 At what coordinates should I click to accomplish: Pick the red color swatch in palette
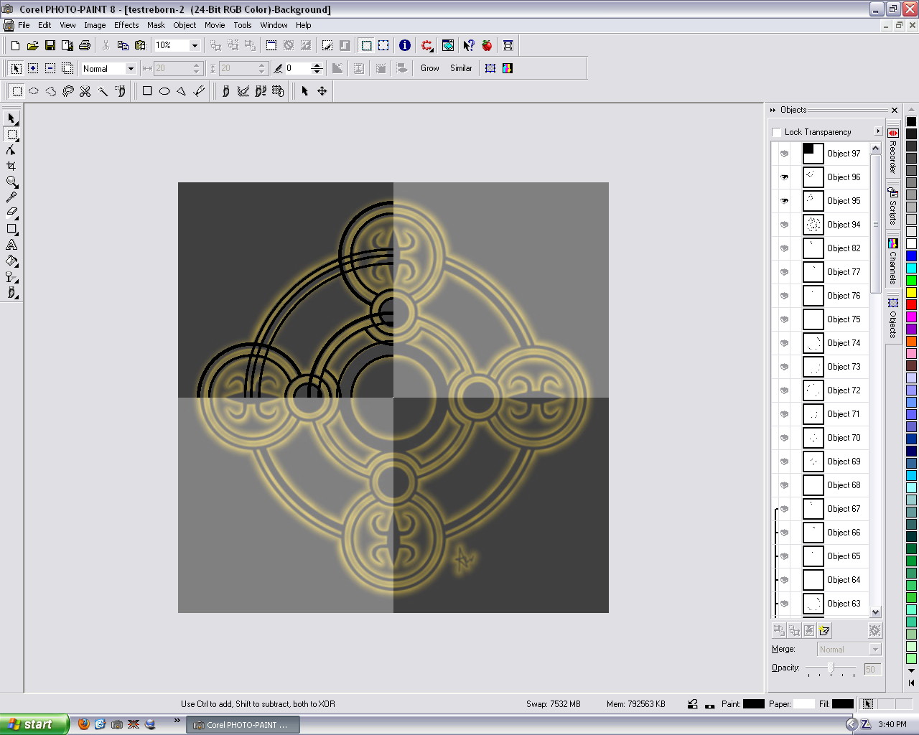click(911, 304)
